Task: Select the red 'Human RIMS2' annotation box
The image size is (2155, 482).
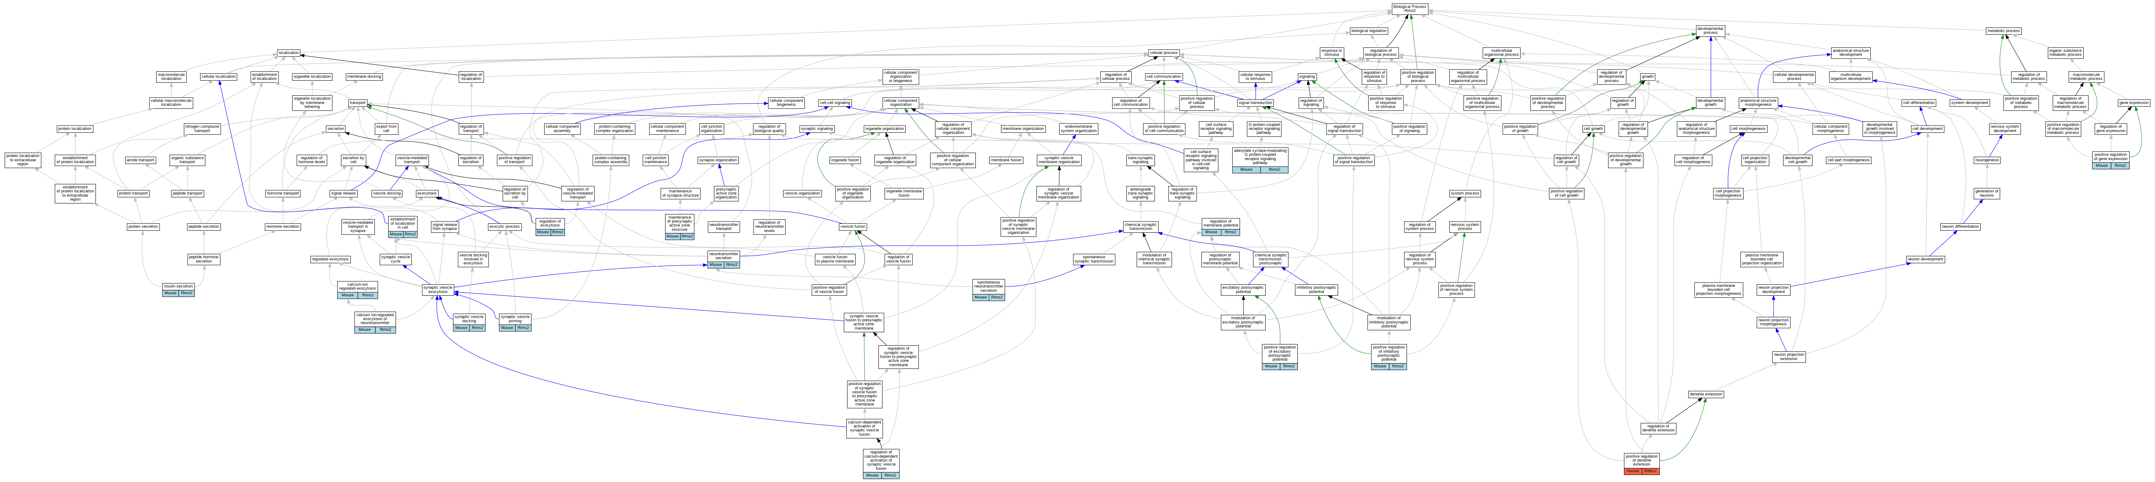Action: pos(1641,471)
